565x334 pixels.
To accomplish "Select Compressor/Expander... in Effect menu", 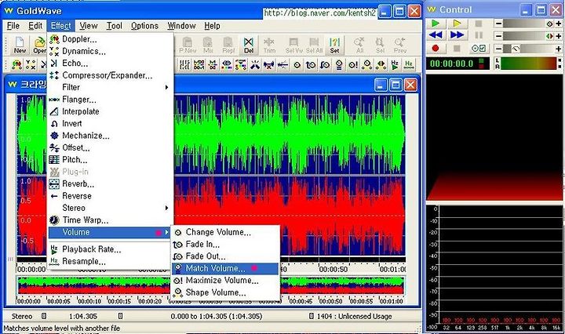I will [x=110, y=75].
